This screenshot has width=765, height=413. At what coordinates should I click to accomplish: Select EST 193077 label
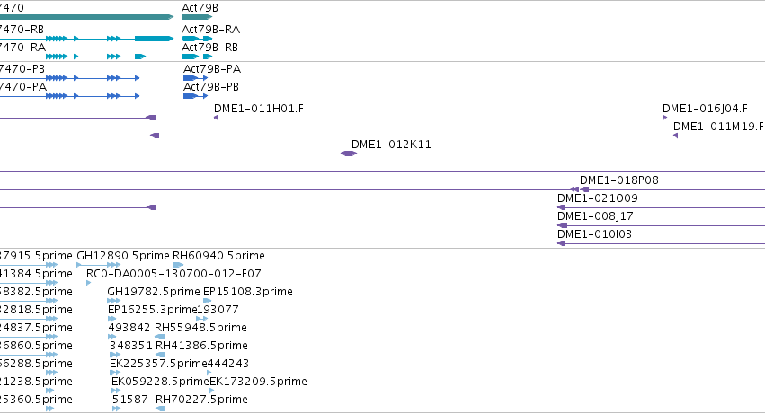click(218, 310)
